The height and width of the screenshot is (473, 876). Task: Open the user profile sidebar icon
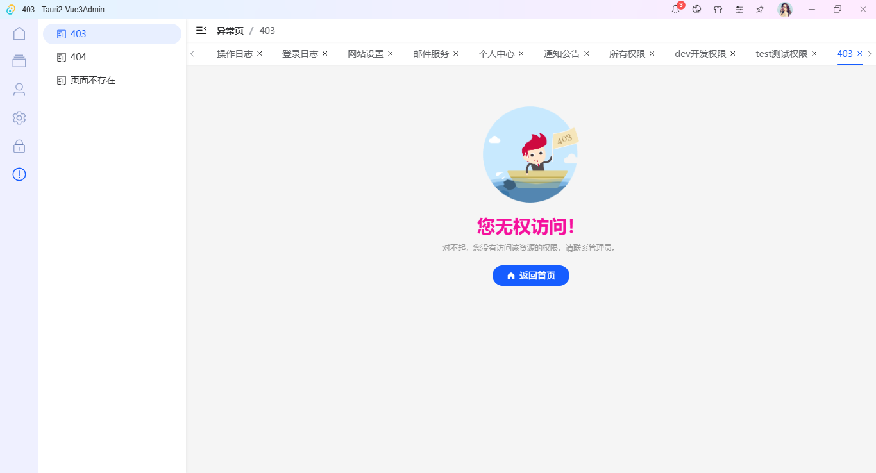(x=19, y=89)
